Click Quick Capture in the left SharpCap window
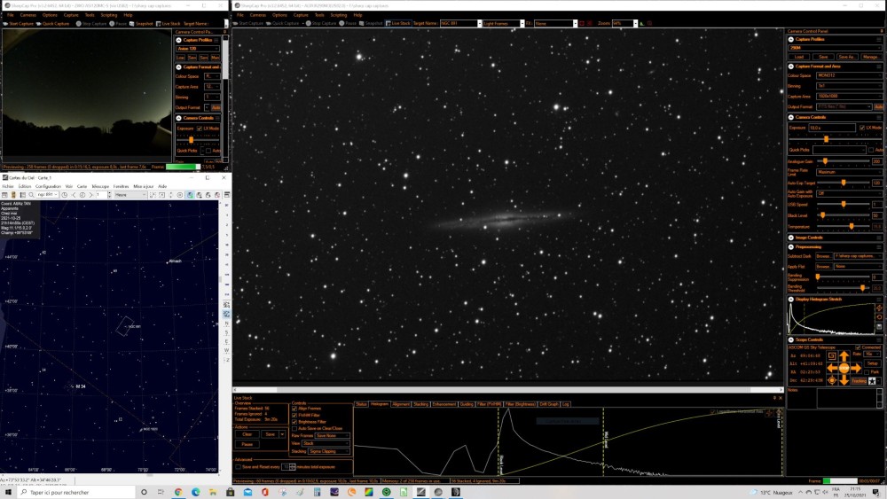887x499 pixels. (52, 24)
